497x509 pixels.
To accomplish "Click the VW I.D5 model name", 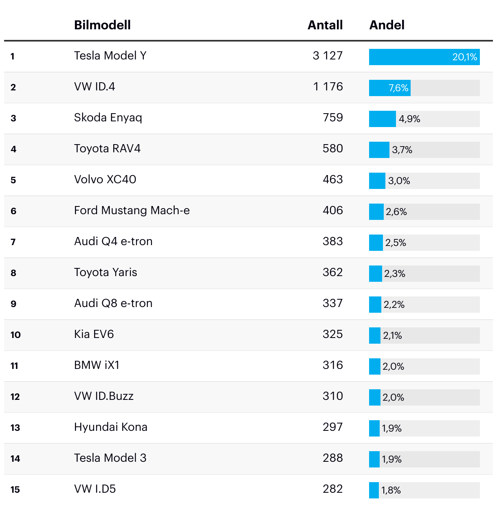I will click(x=95, y=489).
